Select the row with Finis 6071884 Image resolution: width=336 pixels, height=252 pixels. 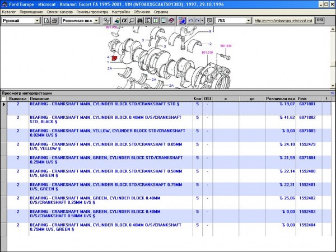169,162
